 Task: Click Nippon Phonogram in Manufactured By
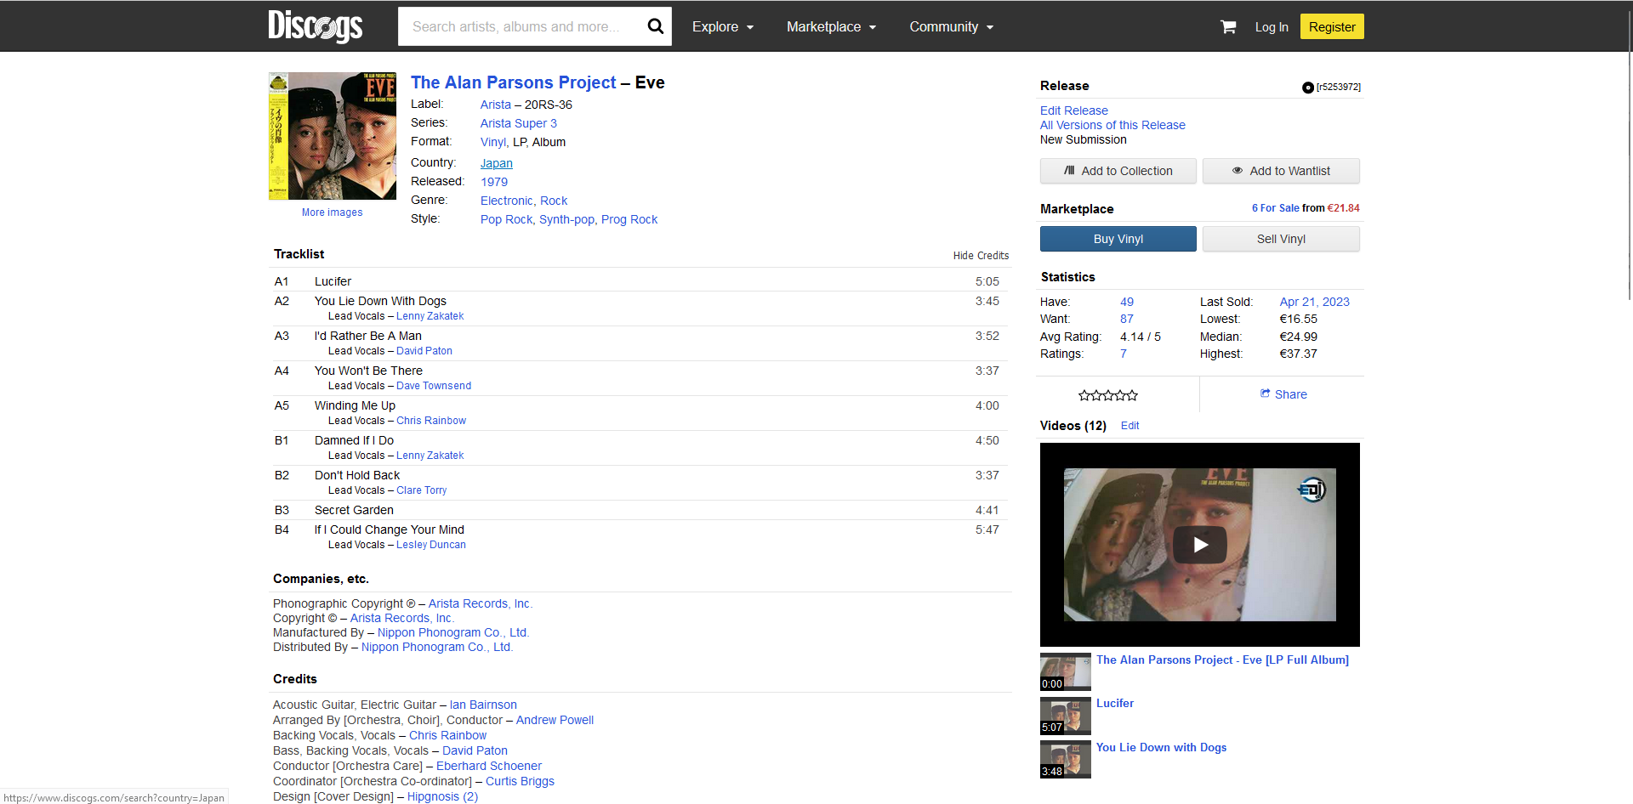(x=452, y=632)
